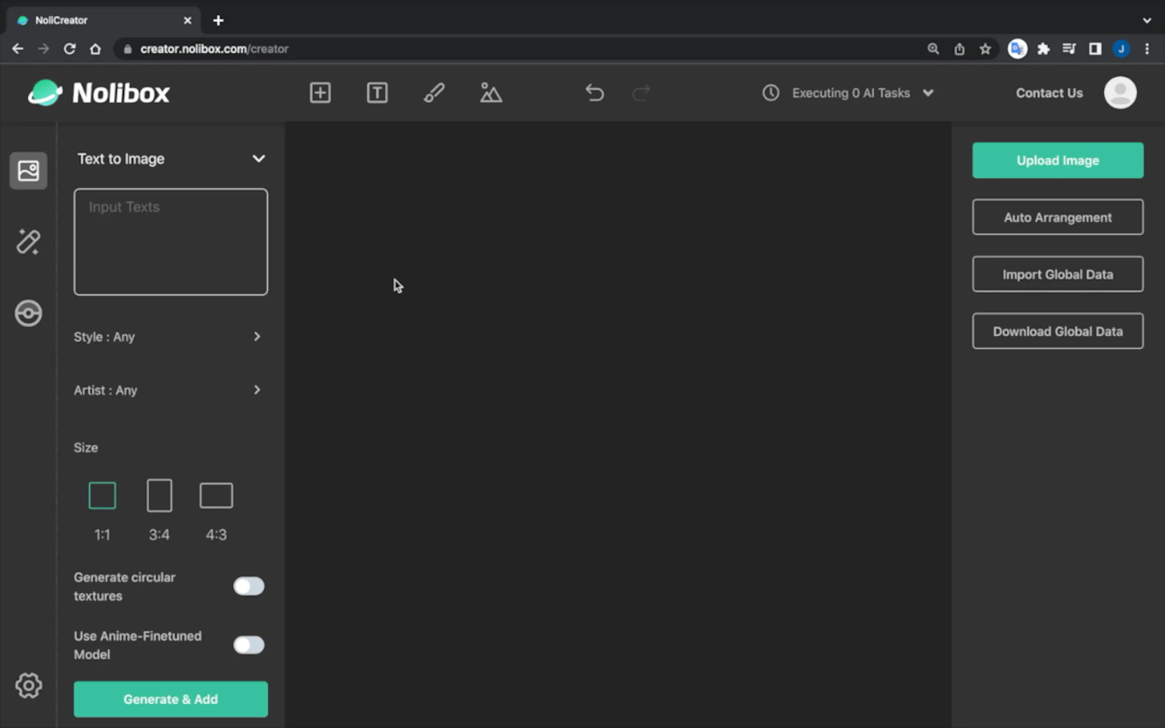The image size is (1165, 728).
Task: Click the landscape image toolbar icon
Action: pyautogui.click(x=491, y=93)
